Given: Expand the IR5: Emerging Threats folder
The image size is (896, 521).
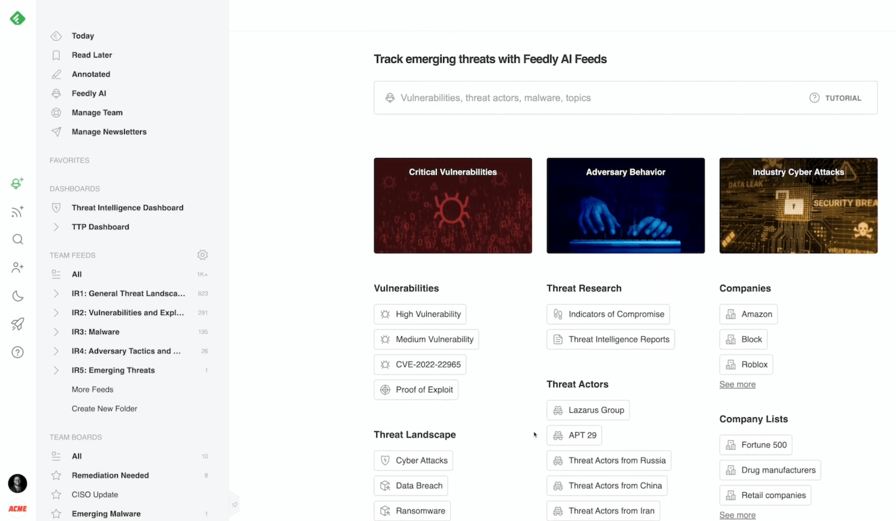Looking at the screenshot, I should [56, 370].
